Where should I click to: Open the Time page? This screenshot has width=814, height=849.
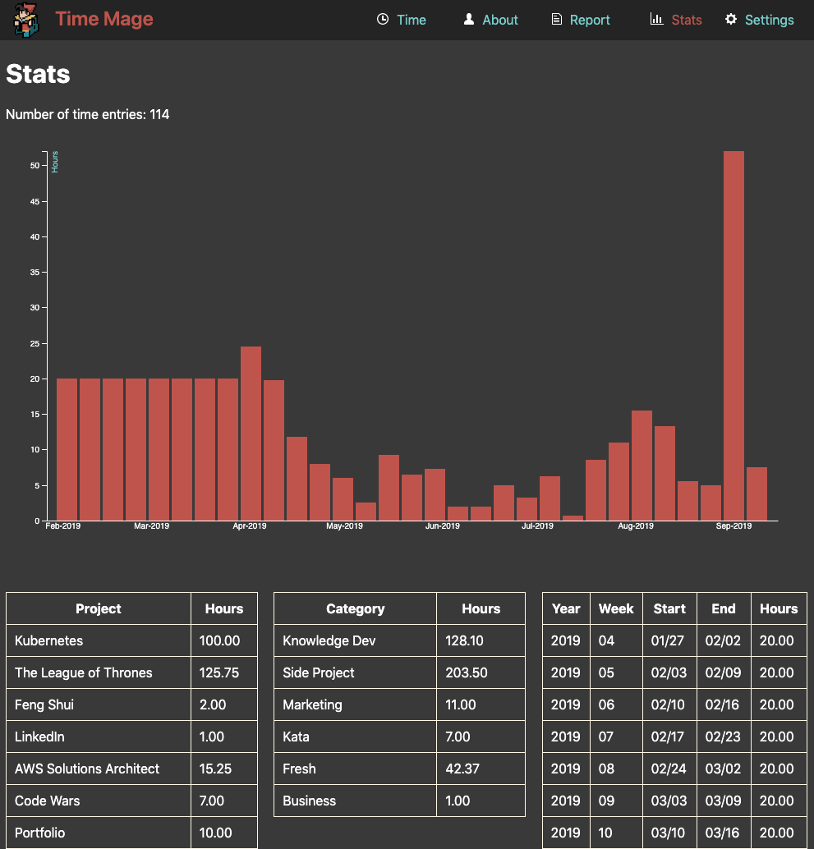pos(411,20)
